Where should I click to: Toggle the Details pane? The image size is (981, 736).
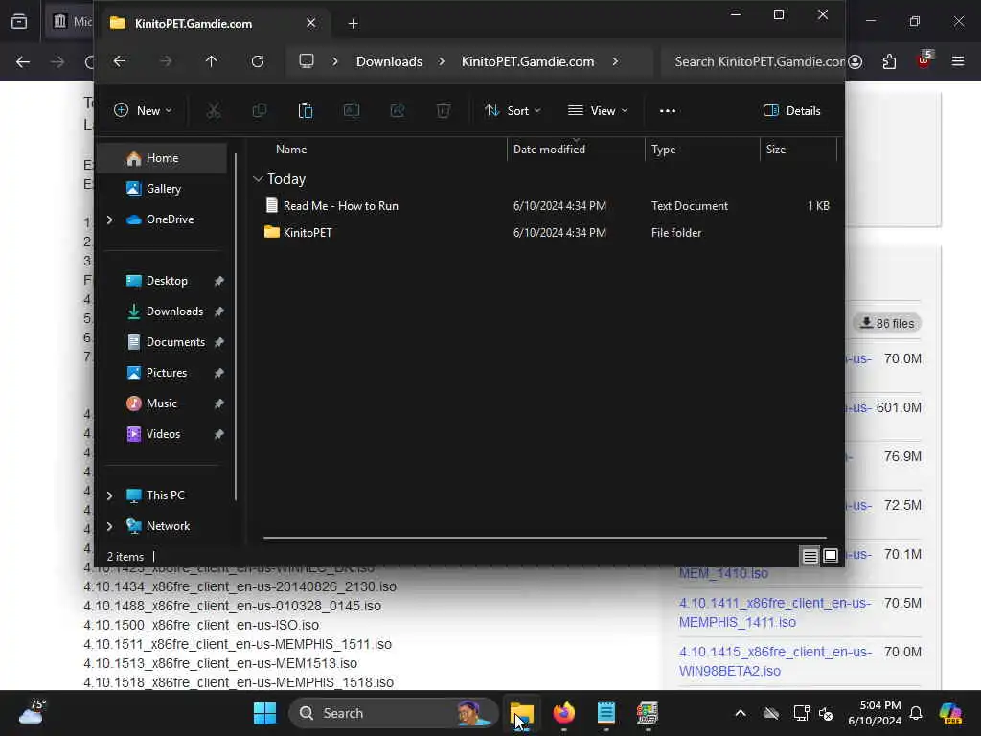point(792,111)
